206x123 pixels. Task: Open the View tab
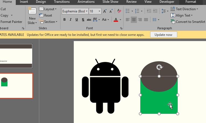[148, 2]
